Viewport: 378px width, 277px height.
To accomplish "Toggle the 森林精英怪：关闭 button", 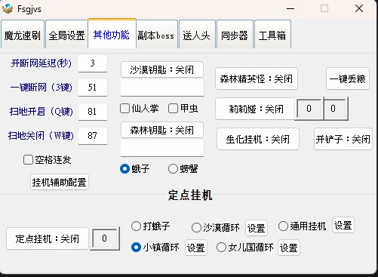I will [257, 78].
